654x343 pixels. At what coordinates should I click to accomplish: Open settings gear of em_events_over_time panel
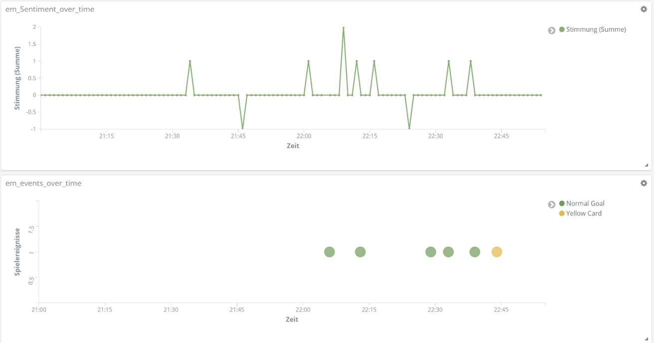(x=644, y=183)
